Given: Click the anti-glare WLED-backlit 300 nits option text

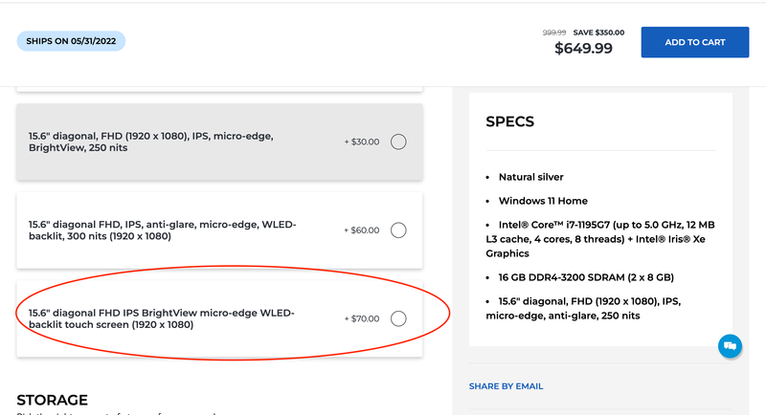Looking at the screenshot, I should pyautogui.click(x=162, y=230).
